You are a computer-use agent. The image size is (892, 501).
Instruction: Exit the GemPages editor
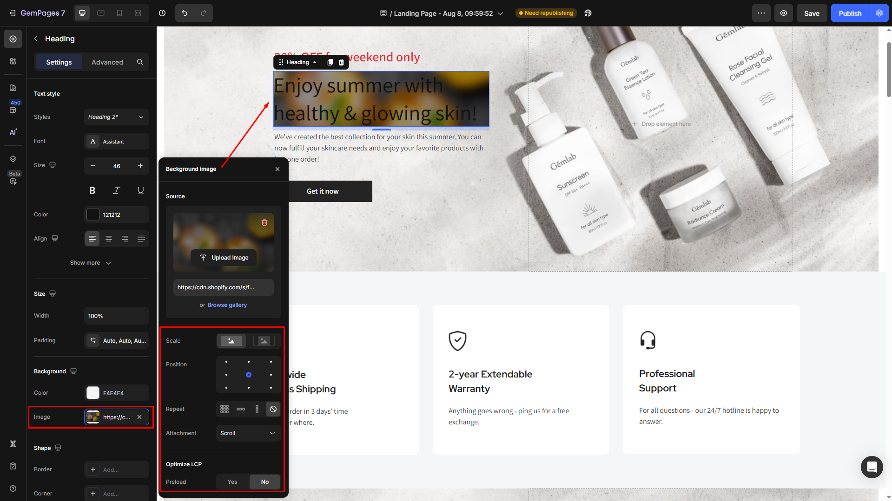pos(13,13)
